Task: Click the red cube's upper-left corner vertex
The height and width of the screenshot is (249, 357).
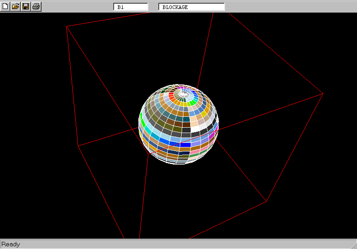Action: (67, 27)
